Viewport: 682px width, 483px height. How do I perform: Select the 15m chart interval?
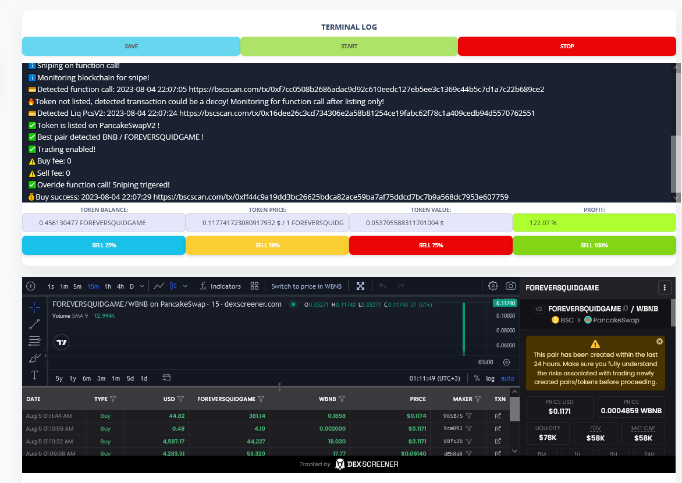93,286
